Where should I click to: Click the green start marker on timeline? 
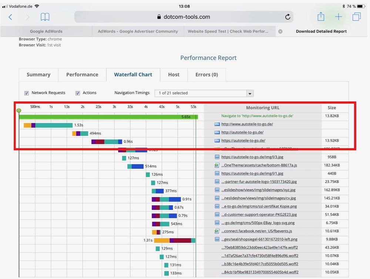click(19, 110)
